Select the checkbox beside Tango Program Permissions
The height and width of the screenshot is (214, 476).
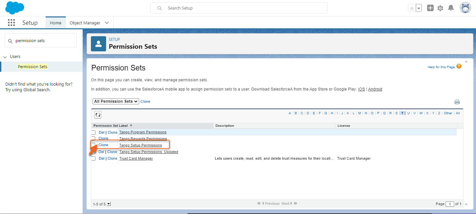(x=94, y=132)
